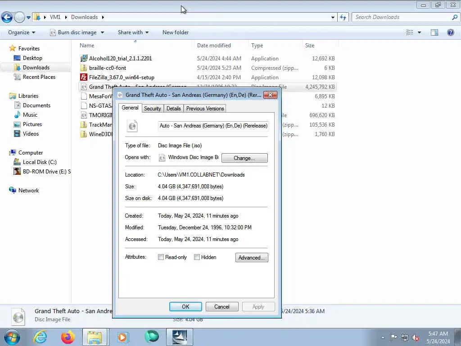Screen dimensions: 461x346
Task: Enable the Read-only checkbox
Action: tap(161, 257)
